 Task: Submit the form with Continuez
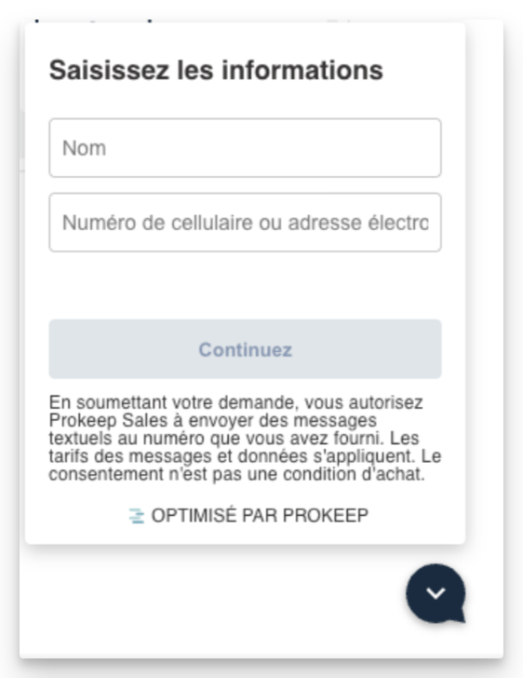click(245, 349)
